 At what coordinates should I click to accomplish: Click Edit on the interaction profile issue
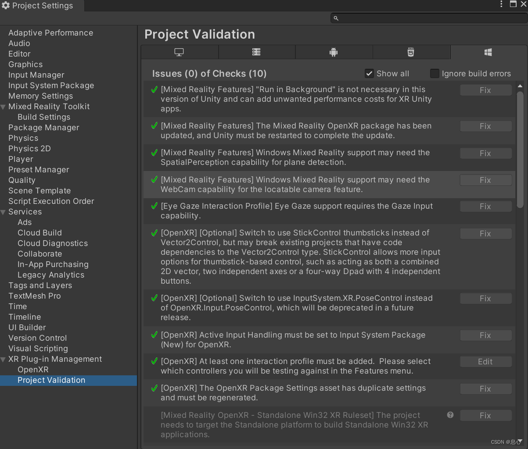pyautogui.click(x=485, y=361)
